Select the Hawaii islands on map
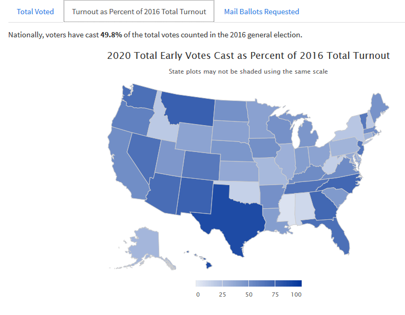 (209, 265)
